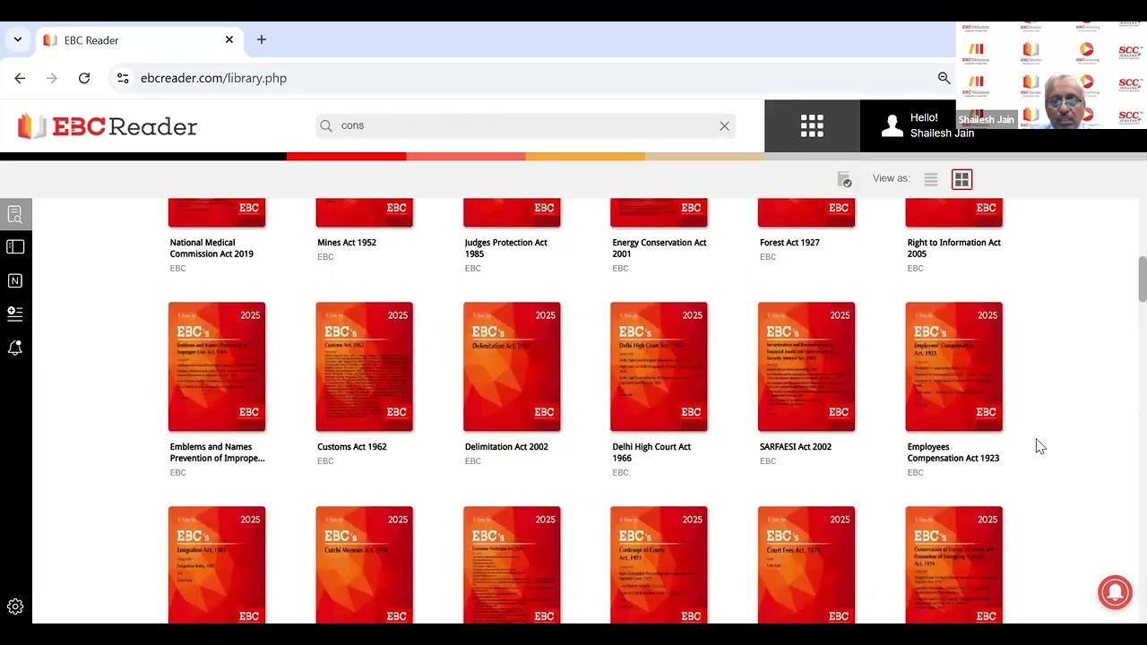Open 'Mines Act 1952' title link

click(347, 243)
